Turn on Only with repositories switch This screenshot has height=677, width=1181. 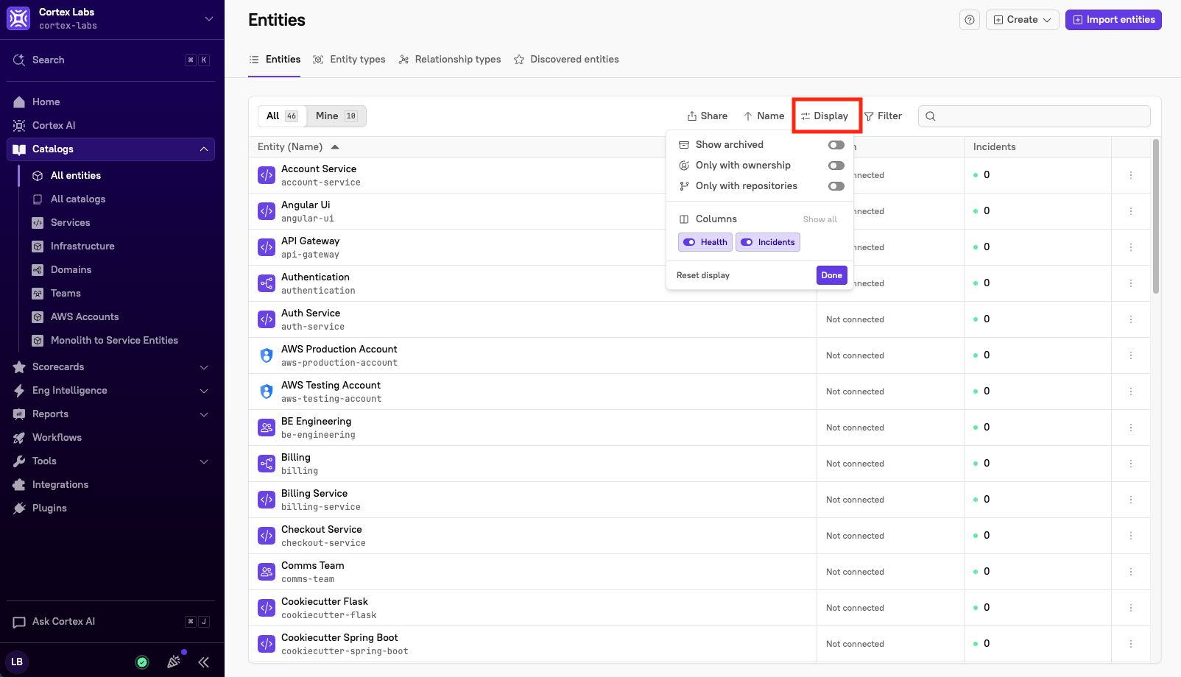pos(836,186)
